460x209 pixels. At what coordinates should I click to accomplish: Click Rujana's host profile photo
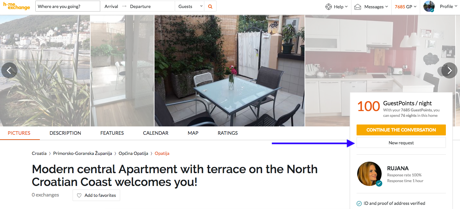369,174
